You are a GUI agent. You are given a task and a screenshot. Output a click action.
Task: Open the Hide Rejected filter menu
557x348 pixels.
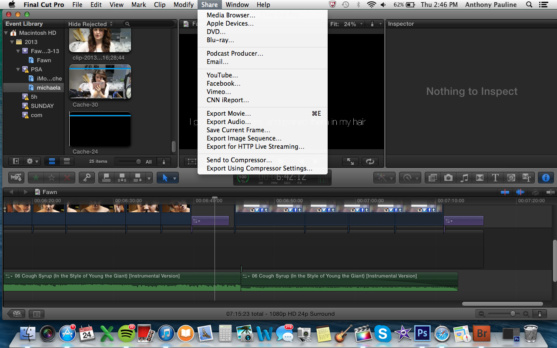coord(91,24)
